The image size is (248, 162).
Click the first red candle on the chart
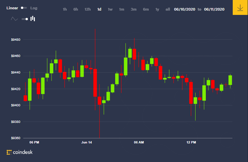point(25,98)
